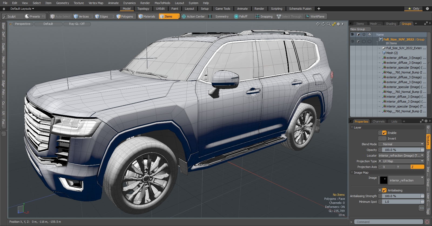Screen dimensions: 432x226
Task: Select Projection Axis Z
Action: coord(417,167)
